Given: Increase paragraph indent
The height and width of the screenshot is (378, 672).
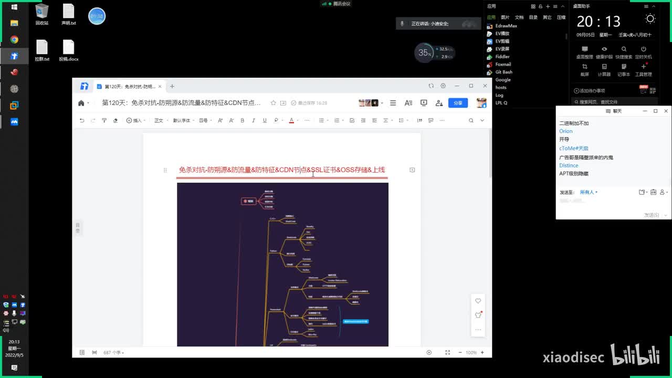Looking at the screenshot, I should tap(374, 120).
